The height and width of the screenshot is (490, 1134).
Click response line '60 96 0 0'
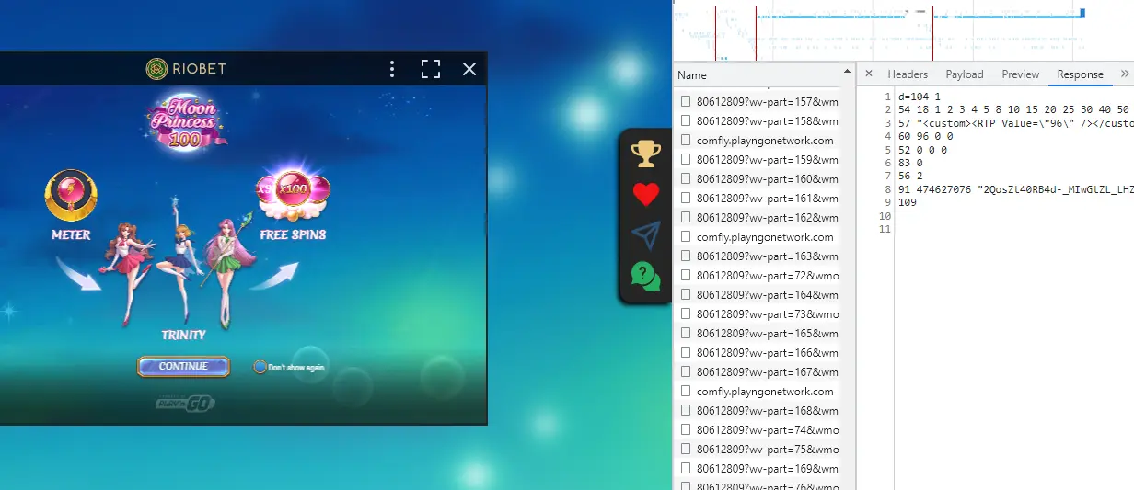[x=925, y=136]
